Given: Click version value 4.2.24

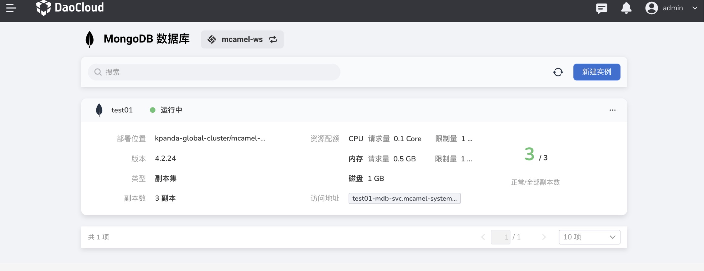Looking at the screenshot, I should coord(165,158).
